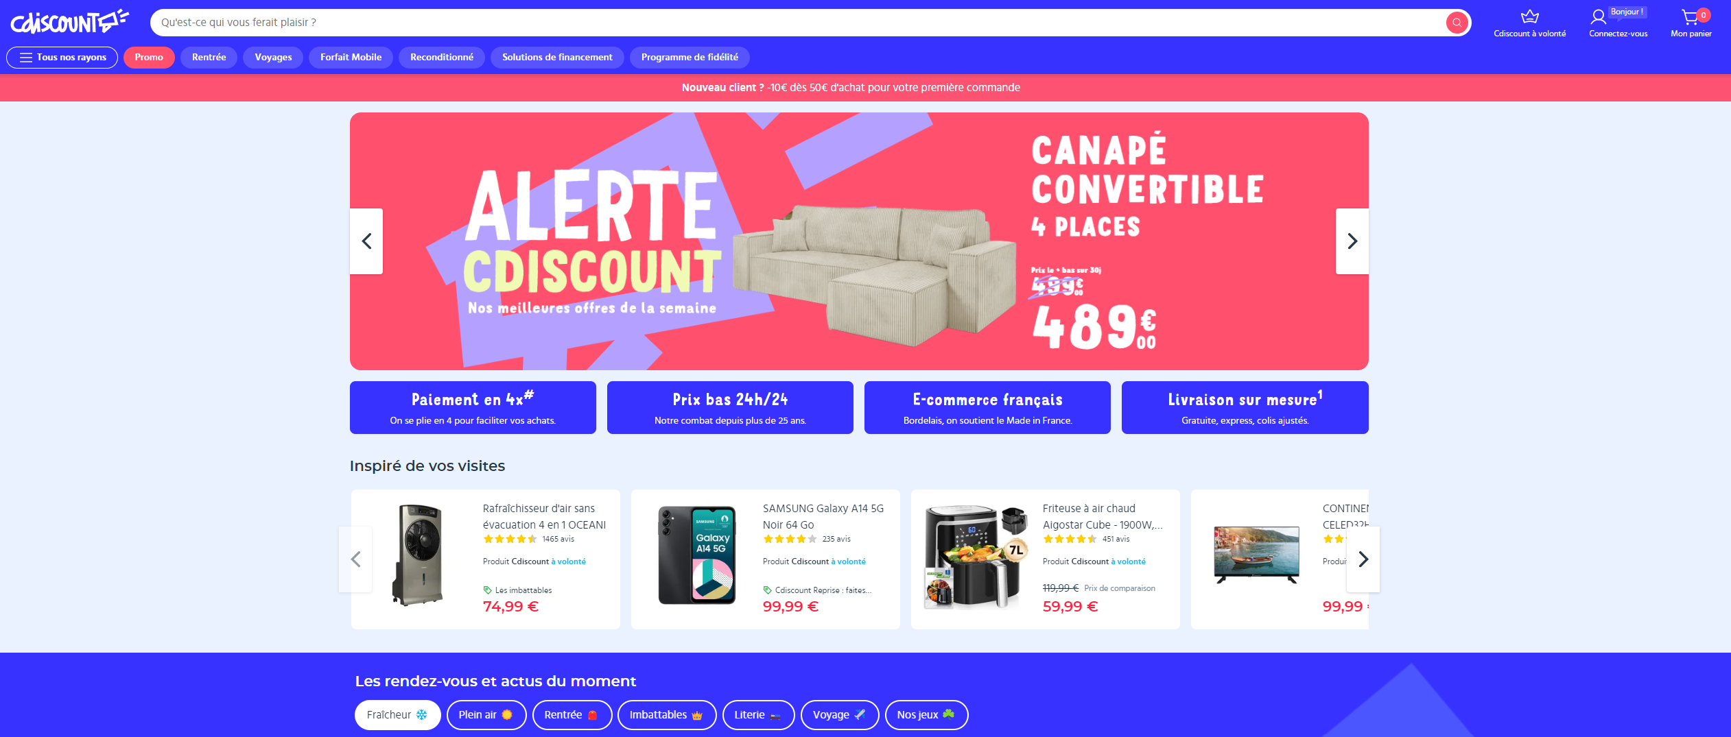The height and width of the screenshot is (737, 1731).
Task: Click the Connectez-vous user icon
Action: (1598, 17)
